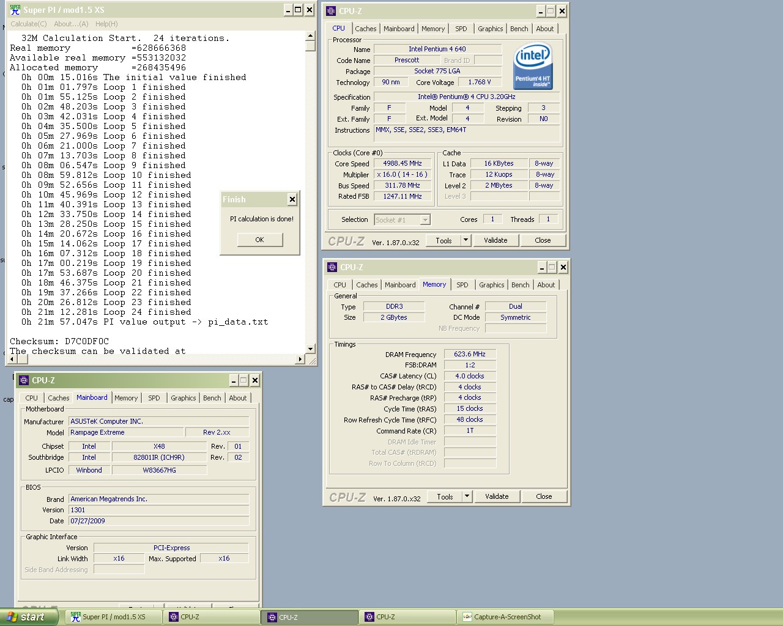The image size is (783, 626).
Task: Click Tools in the top CPU-Z window
Action: [x=443, y=240]
